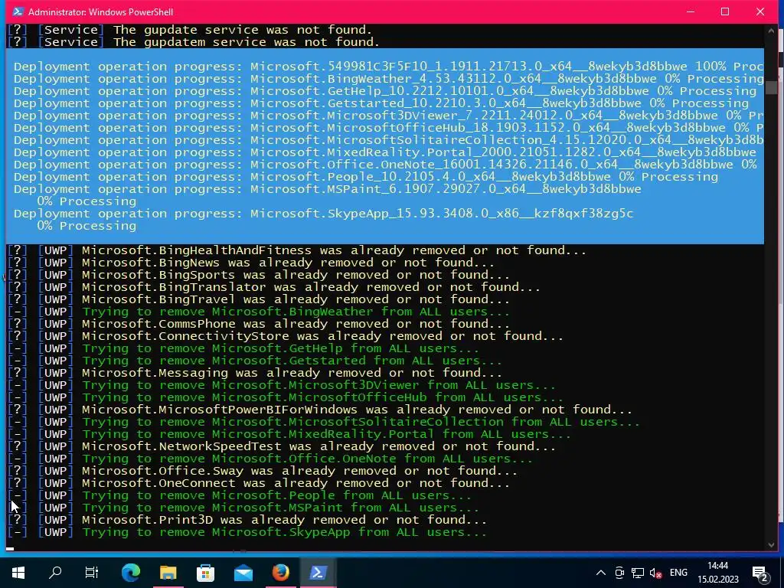Viewport: 784px width, 588px height.
Task: Click 'Microsoft.Messaging was already removed' line
Action: 255,373
